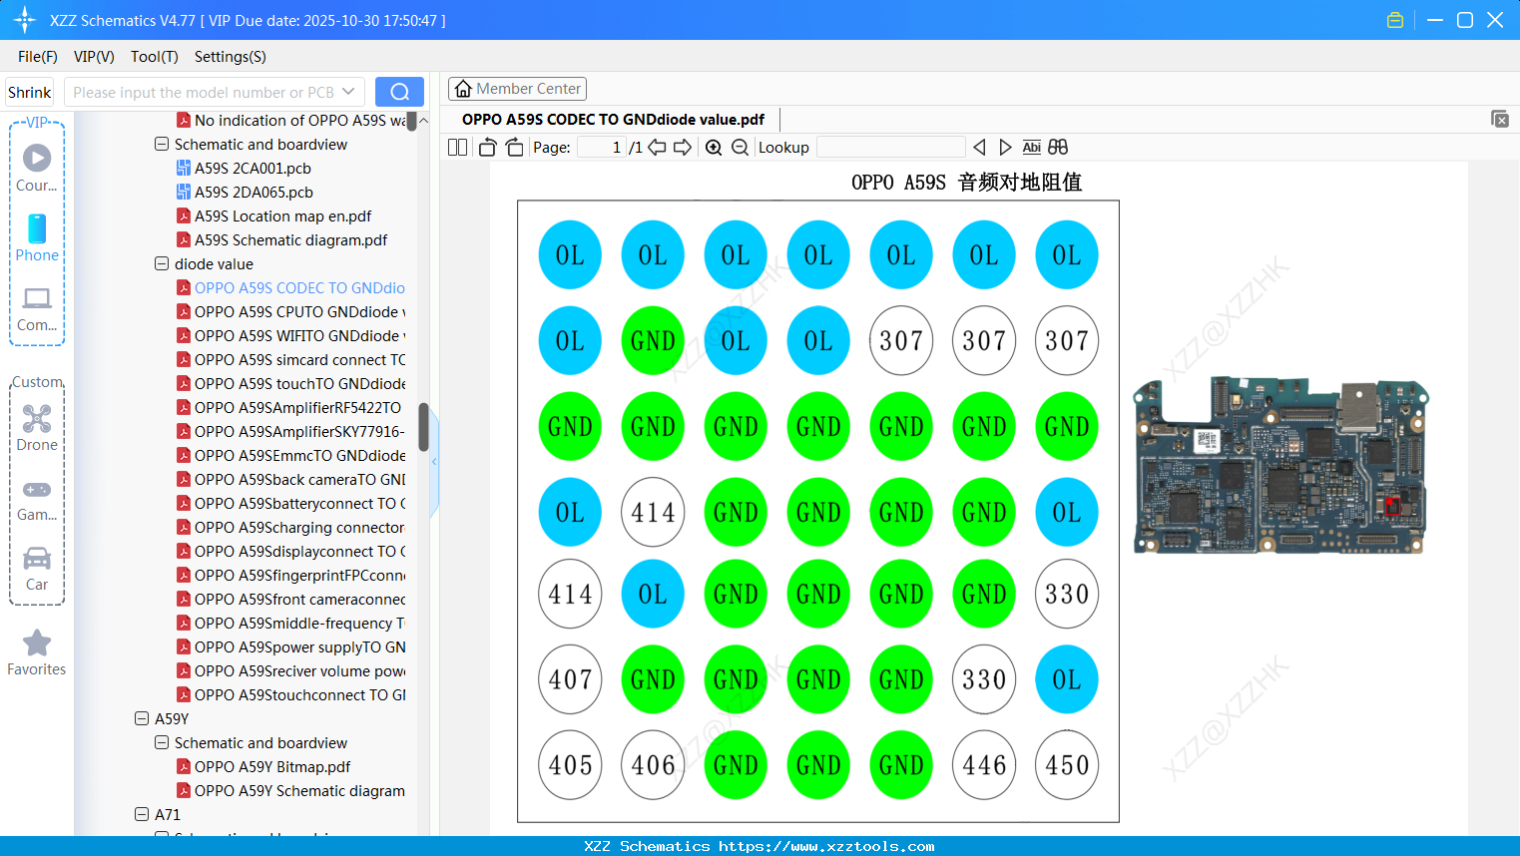Go to the next page arrow
Screen dimensions: 1520x856
click(x=683, y=148)
